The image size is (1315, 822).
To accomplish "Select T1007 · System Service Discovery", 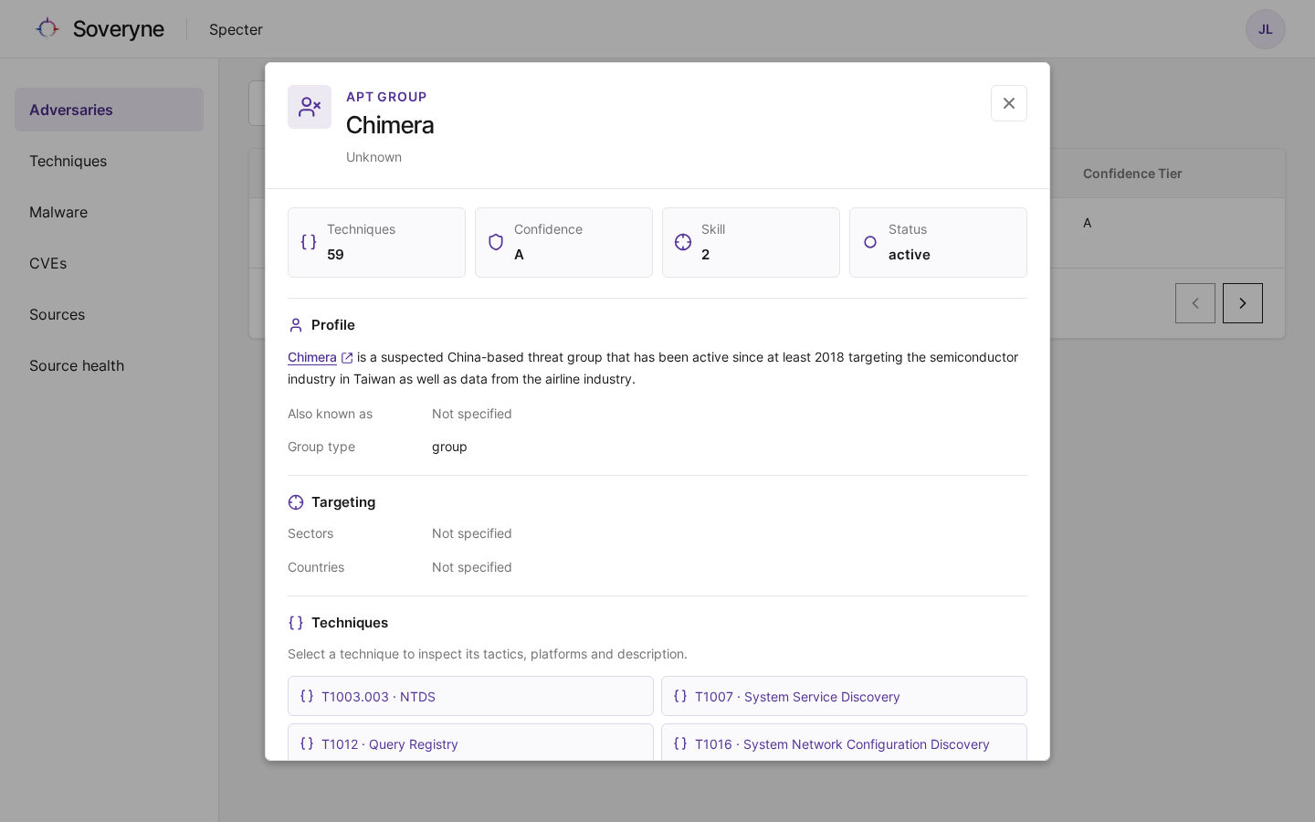I will tap(844, 696).
